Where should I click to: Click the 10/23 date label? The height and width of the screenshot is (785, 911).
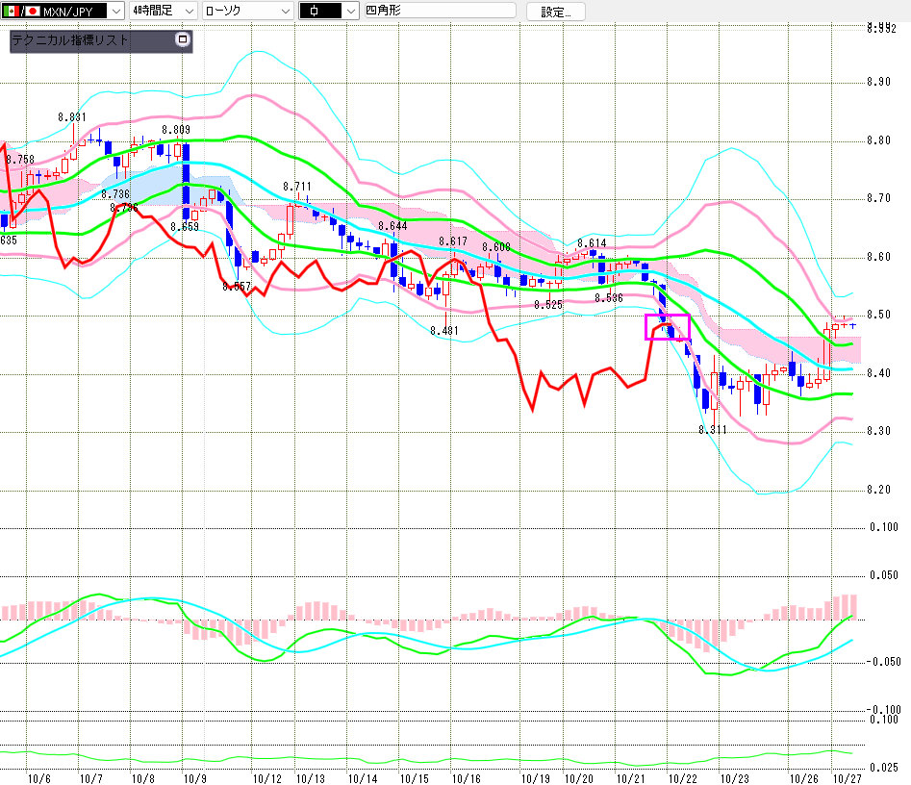[x=734, y=778]
